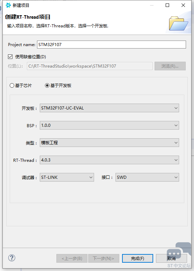Image resolution: width=194 pixels, height=271 pixels.
Task: Click the 浏览(R)... browse button
Action: tap(170, 66)
